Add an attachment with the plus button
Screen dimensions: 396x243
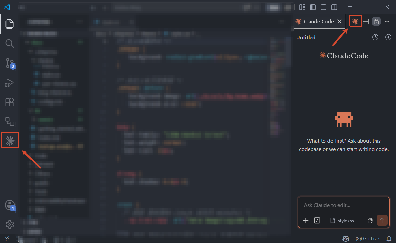click(306, 221)
